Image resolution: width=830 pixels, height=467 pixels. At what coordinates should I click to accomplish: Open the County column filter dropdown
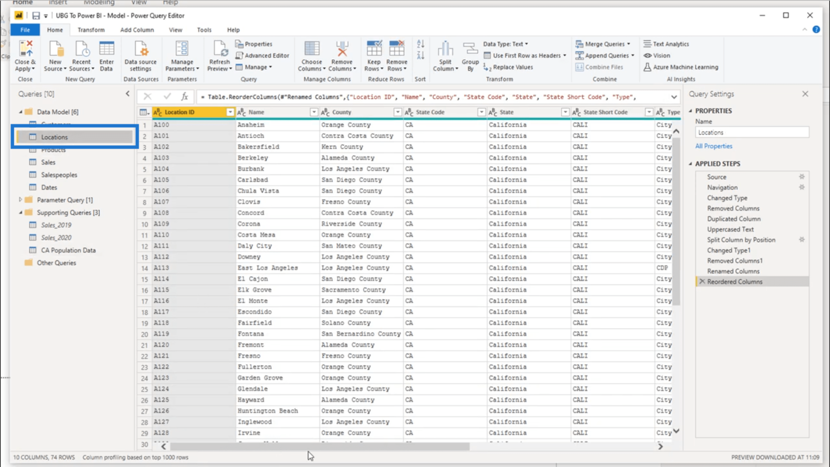[397, 112]
